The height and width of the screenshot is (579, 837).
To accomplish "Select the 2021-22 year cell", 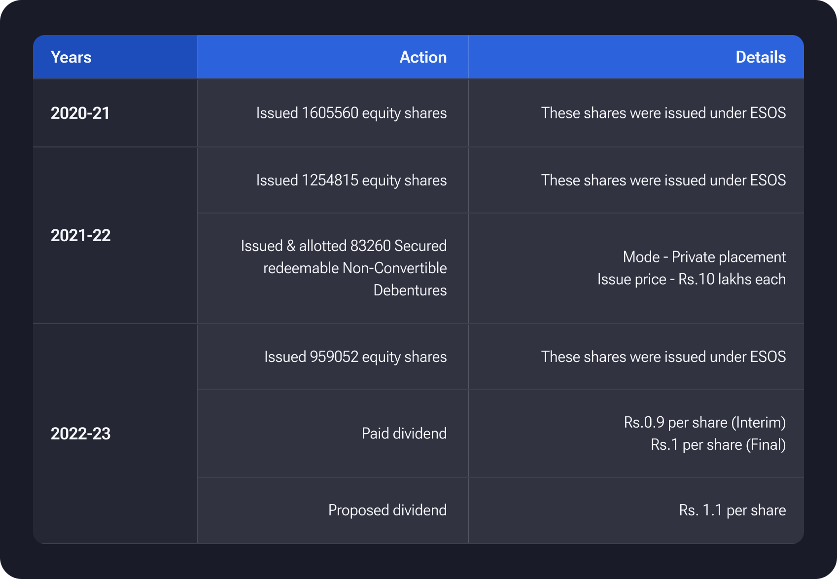I will pyautogui.click(x=80, y=235).
